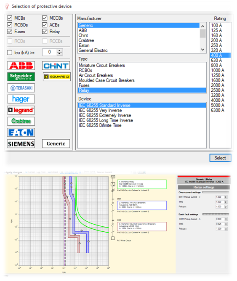Choose the Hager logo
The width and height of the screenshot is (237, 281).
click(x=21, y=99)
